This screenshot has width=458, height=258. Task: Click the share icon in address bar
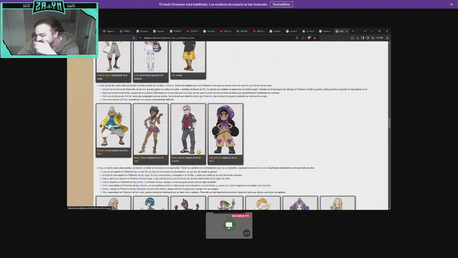303,38
